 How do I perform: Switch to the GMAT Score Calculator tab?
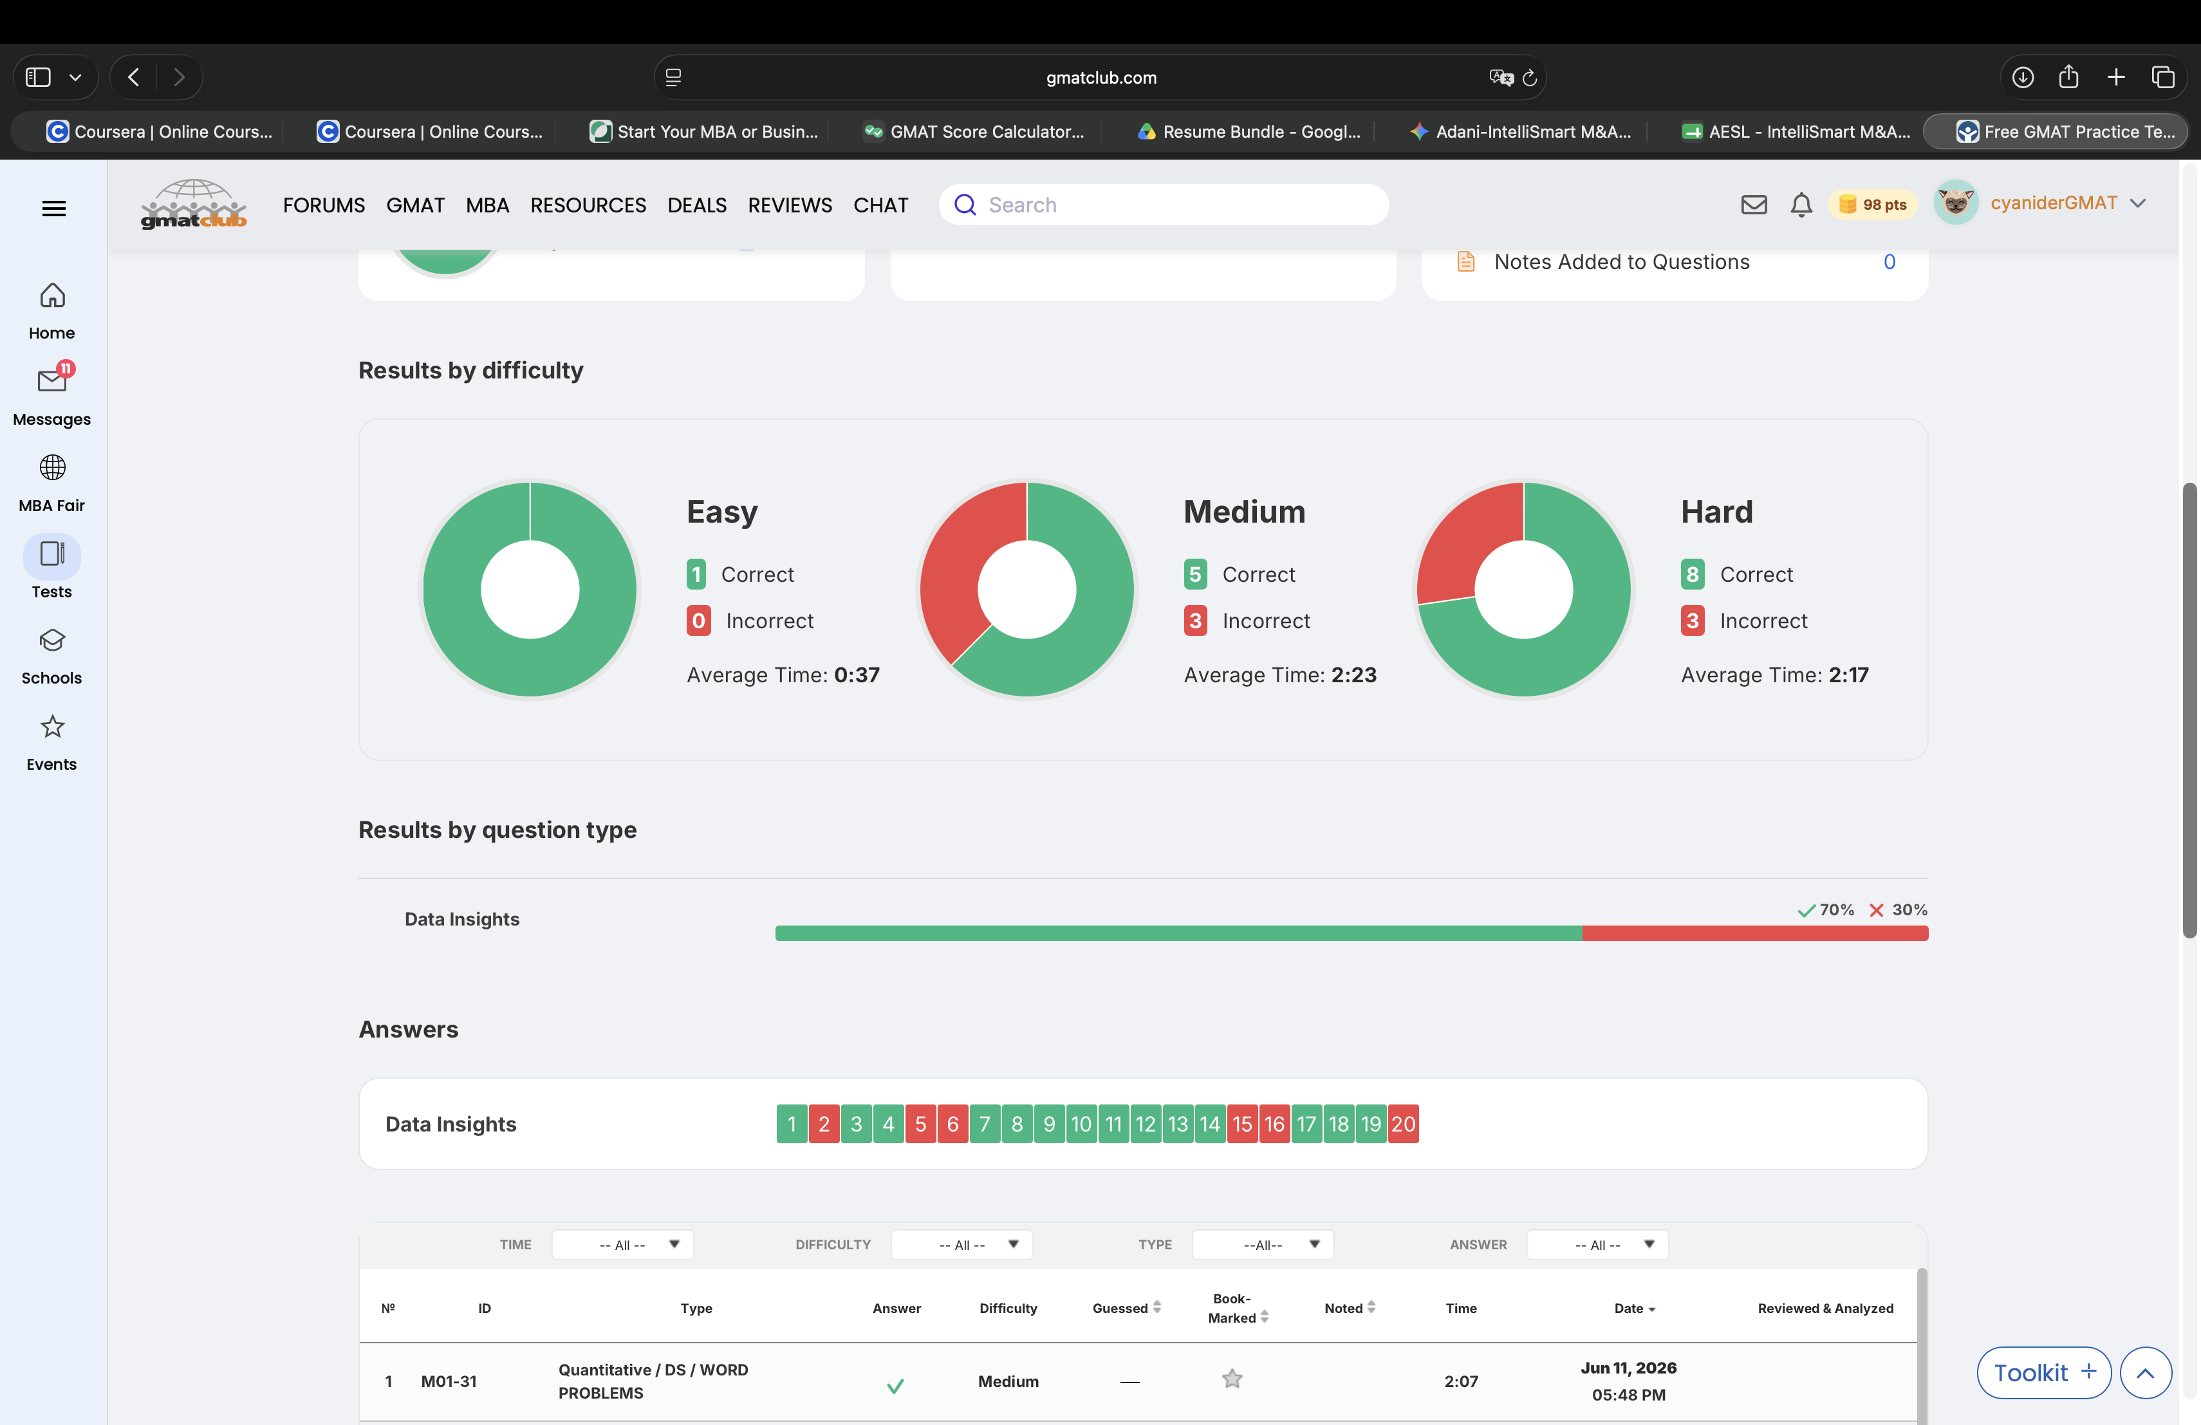click(974, 131)
